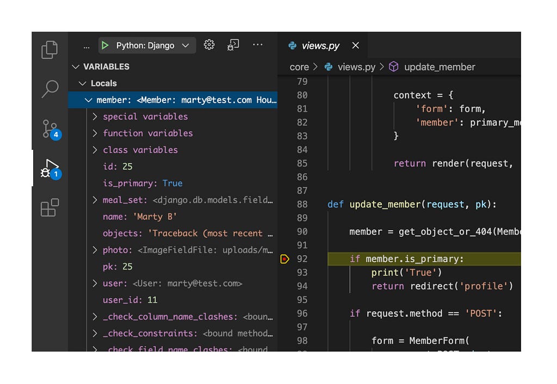Click line number 80 in the gutter
Viewport: 557px width, 384px height.
302,95
